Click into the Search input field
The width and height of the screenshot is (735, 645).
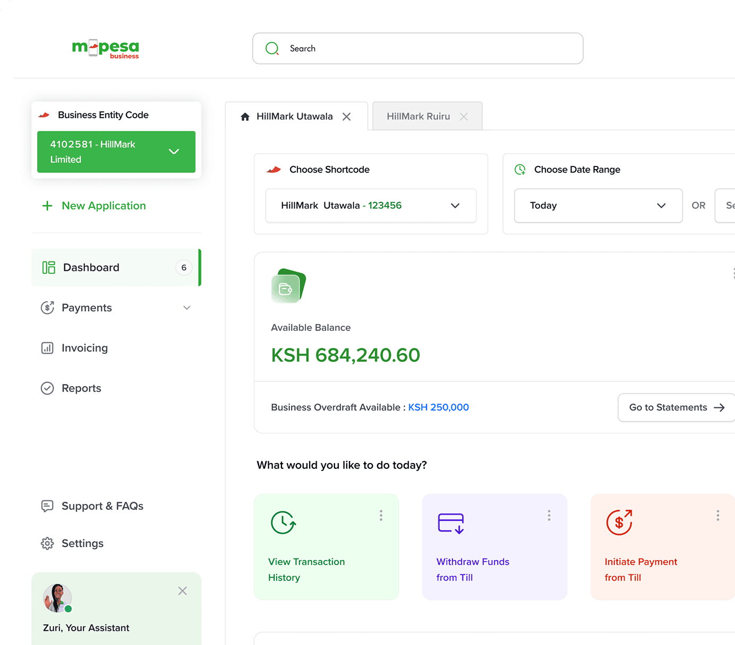(x=425, y=48)
